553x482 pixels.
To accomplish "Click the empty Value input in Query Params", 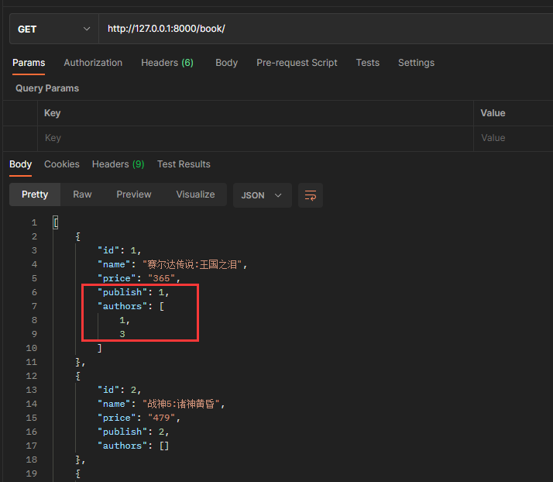I will point(513,138).
